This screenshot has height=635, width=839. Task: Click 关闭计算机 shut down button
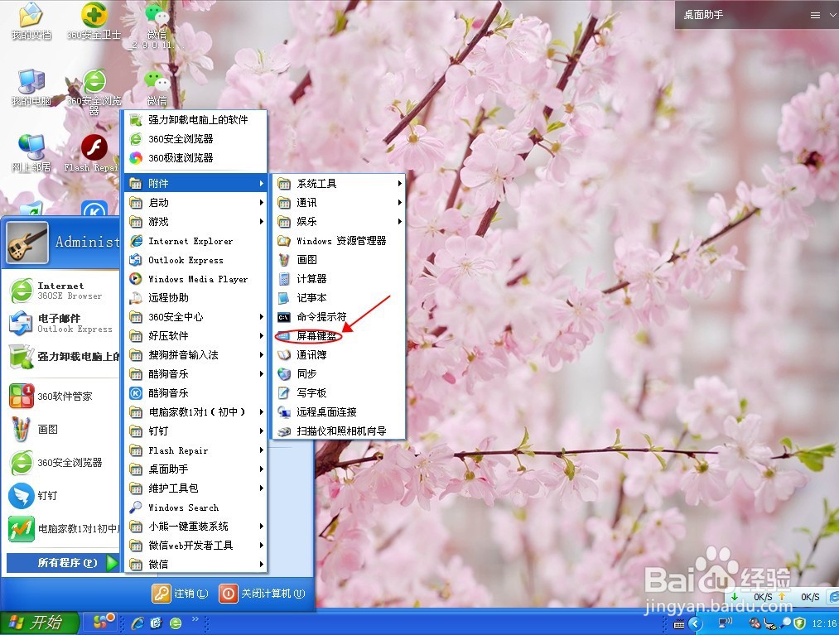pyautogui.click(x=263, y=594)
